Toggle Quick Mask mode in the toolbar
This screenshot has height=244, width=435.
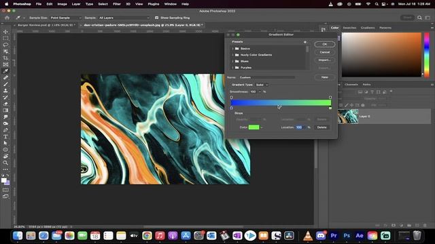click(x=5, y=190)
